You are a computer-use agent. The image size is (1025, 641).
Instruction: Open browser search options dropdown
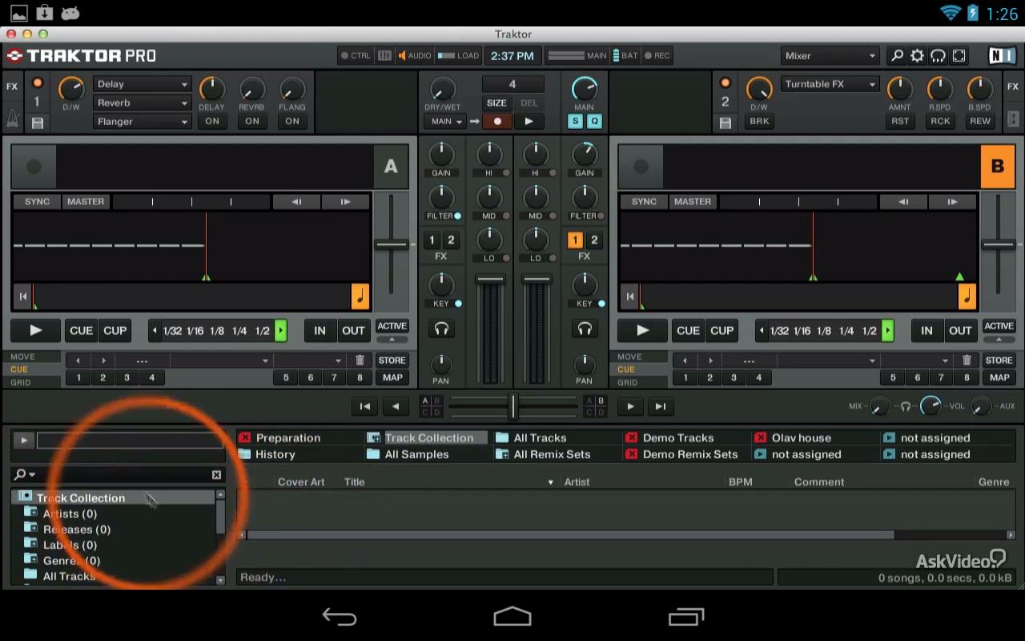[25, 474]
